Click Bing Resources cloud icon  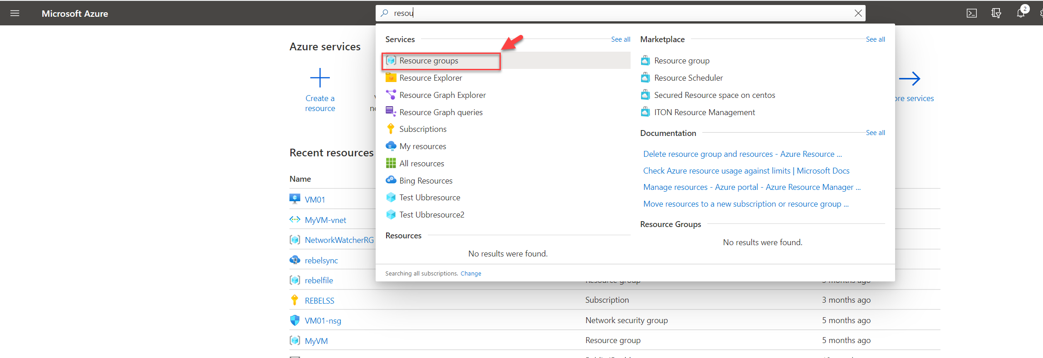(x=391, y=180)
